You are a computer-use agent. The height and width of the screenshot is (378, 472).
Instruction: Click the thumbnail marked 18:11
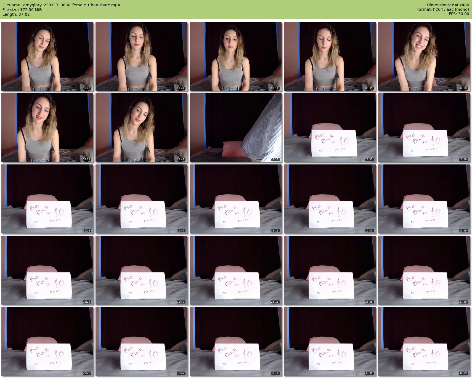point(236,199)
